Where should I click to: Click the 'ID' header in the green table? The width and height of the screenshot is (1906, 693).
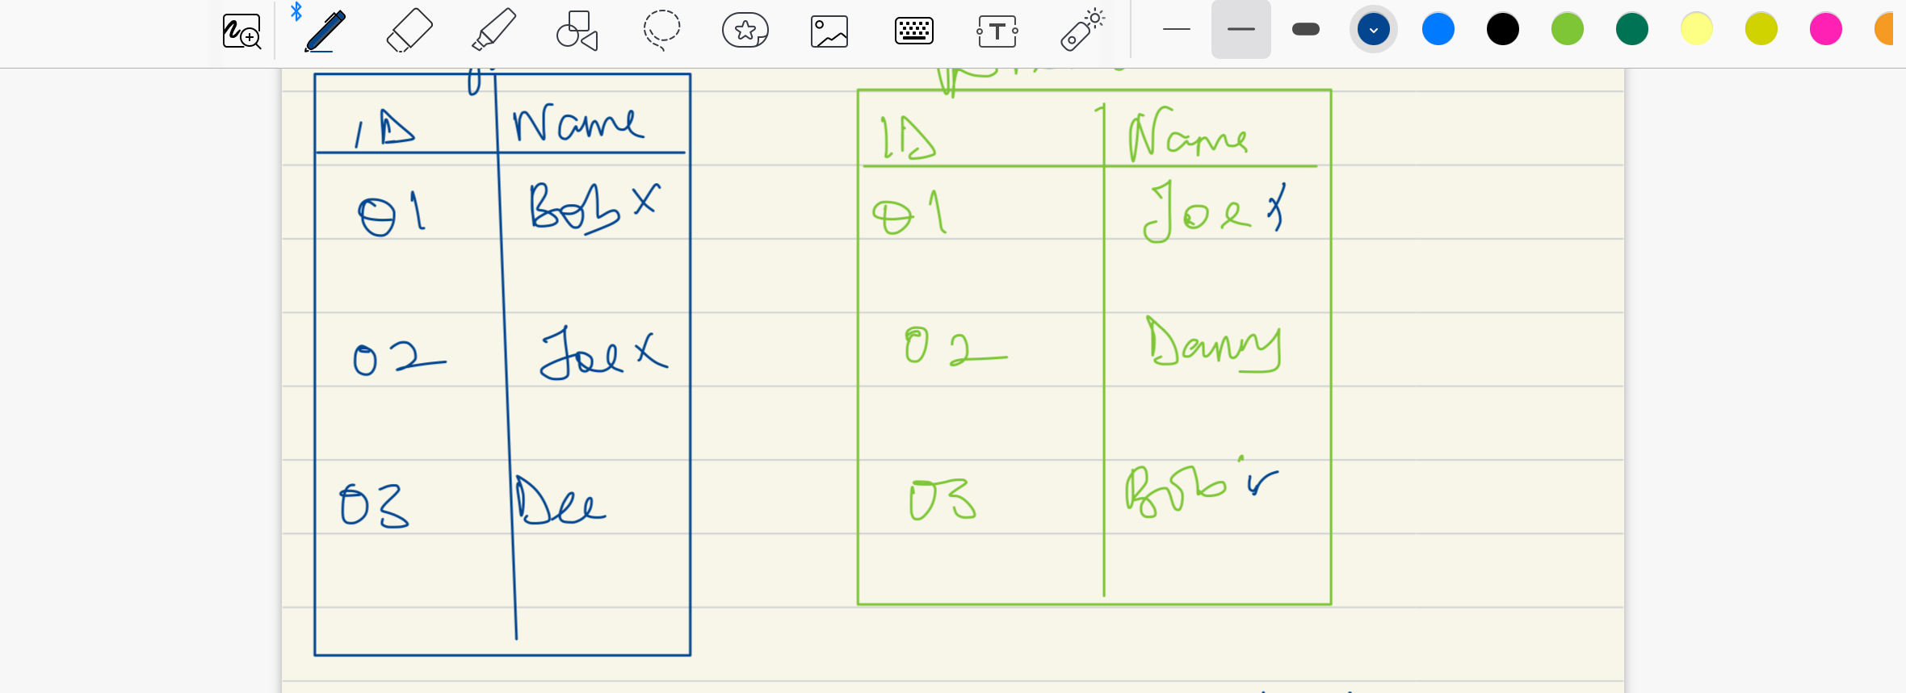[908, 137]
